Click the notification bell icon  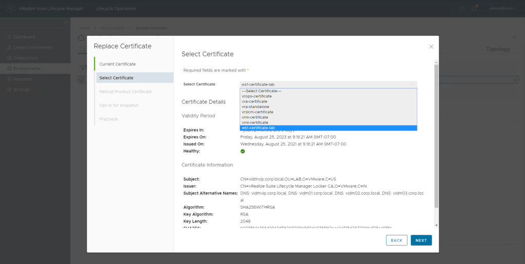[475, 9]
